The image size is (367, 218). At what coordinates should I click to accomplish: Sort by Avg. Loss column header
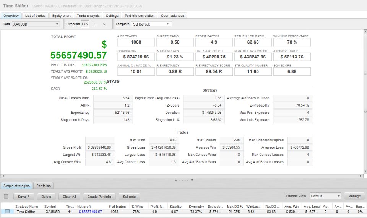(x=312, y=207)
